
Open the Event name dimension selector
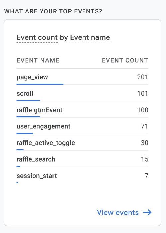90,37
